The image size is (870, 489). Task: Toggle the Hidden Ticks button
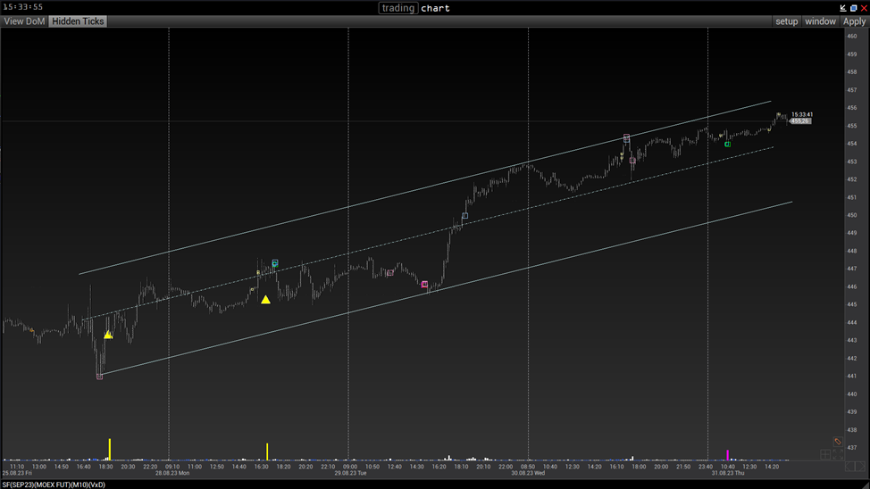click(78, 21)
